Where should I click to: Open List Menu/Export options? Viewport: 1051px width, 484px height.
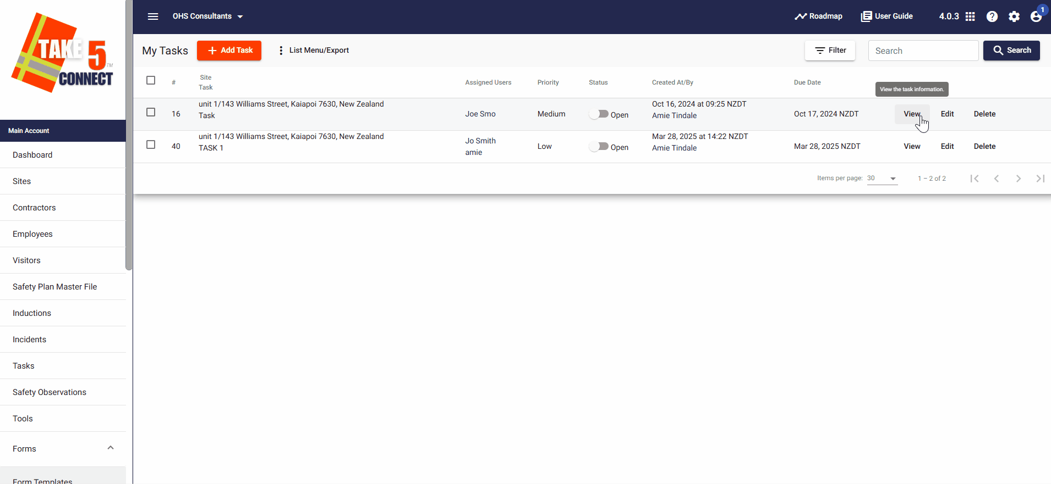[x=314, y=51]
